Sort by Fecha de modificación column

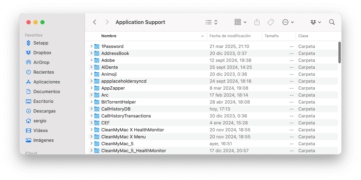tap(230, 36)
